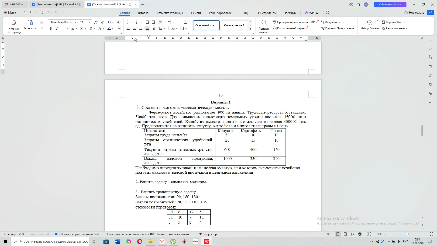The image size is (437, 246).
Task: Click the Bold formatting icon
Action: tap(51, 29)
